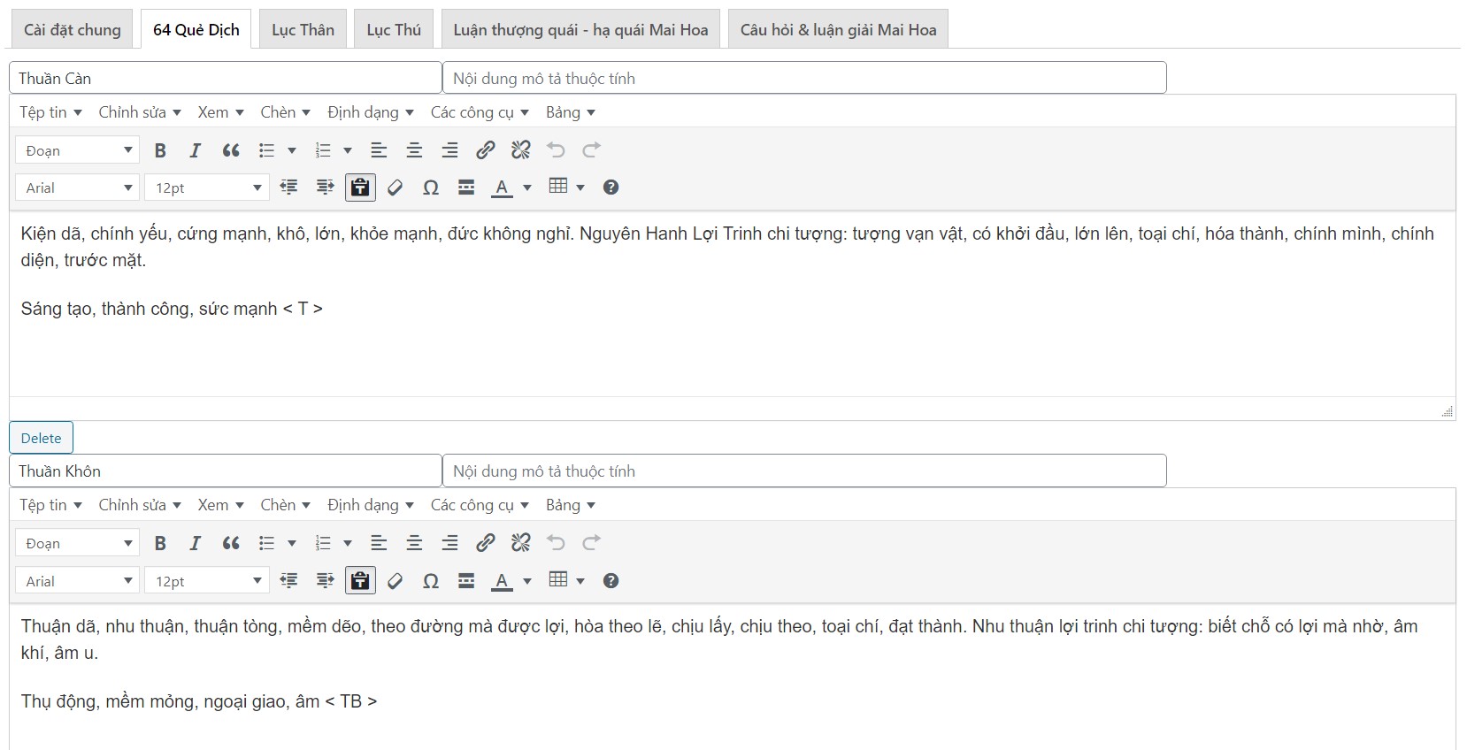Center text in Thuần Càn editor
Viewport: 1467px width, 750px height.
pyautogui.click(x=414, y=150)
